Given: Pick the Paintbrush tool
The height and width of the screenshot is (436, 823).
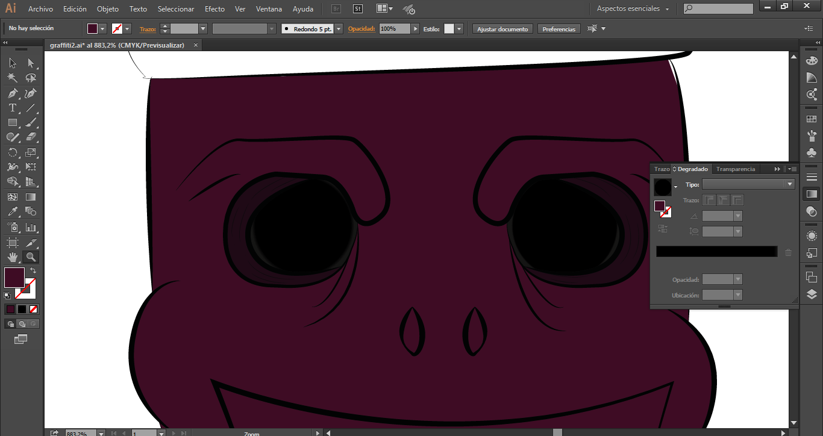Looking at the screenshot, I should point(31,122).
